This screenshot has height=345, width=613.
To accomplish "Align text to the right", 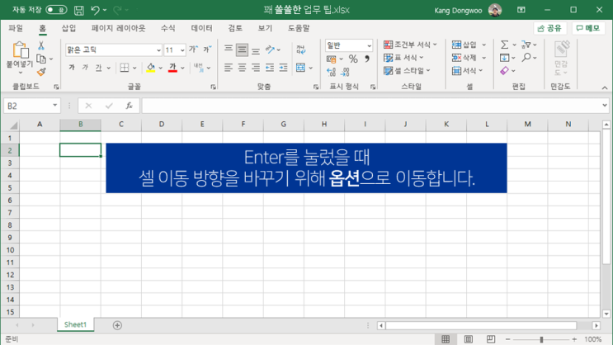I will pos(256,68).
